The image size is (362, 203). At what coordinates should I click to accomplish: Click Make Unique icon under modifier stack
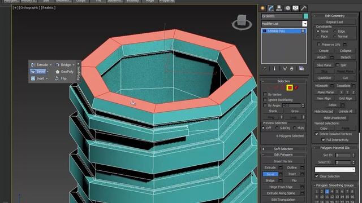285,69
